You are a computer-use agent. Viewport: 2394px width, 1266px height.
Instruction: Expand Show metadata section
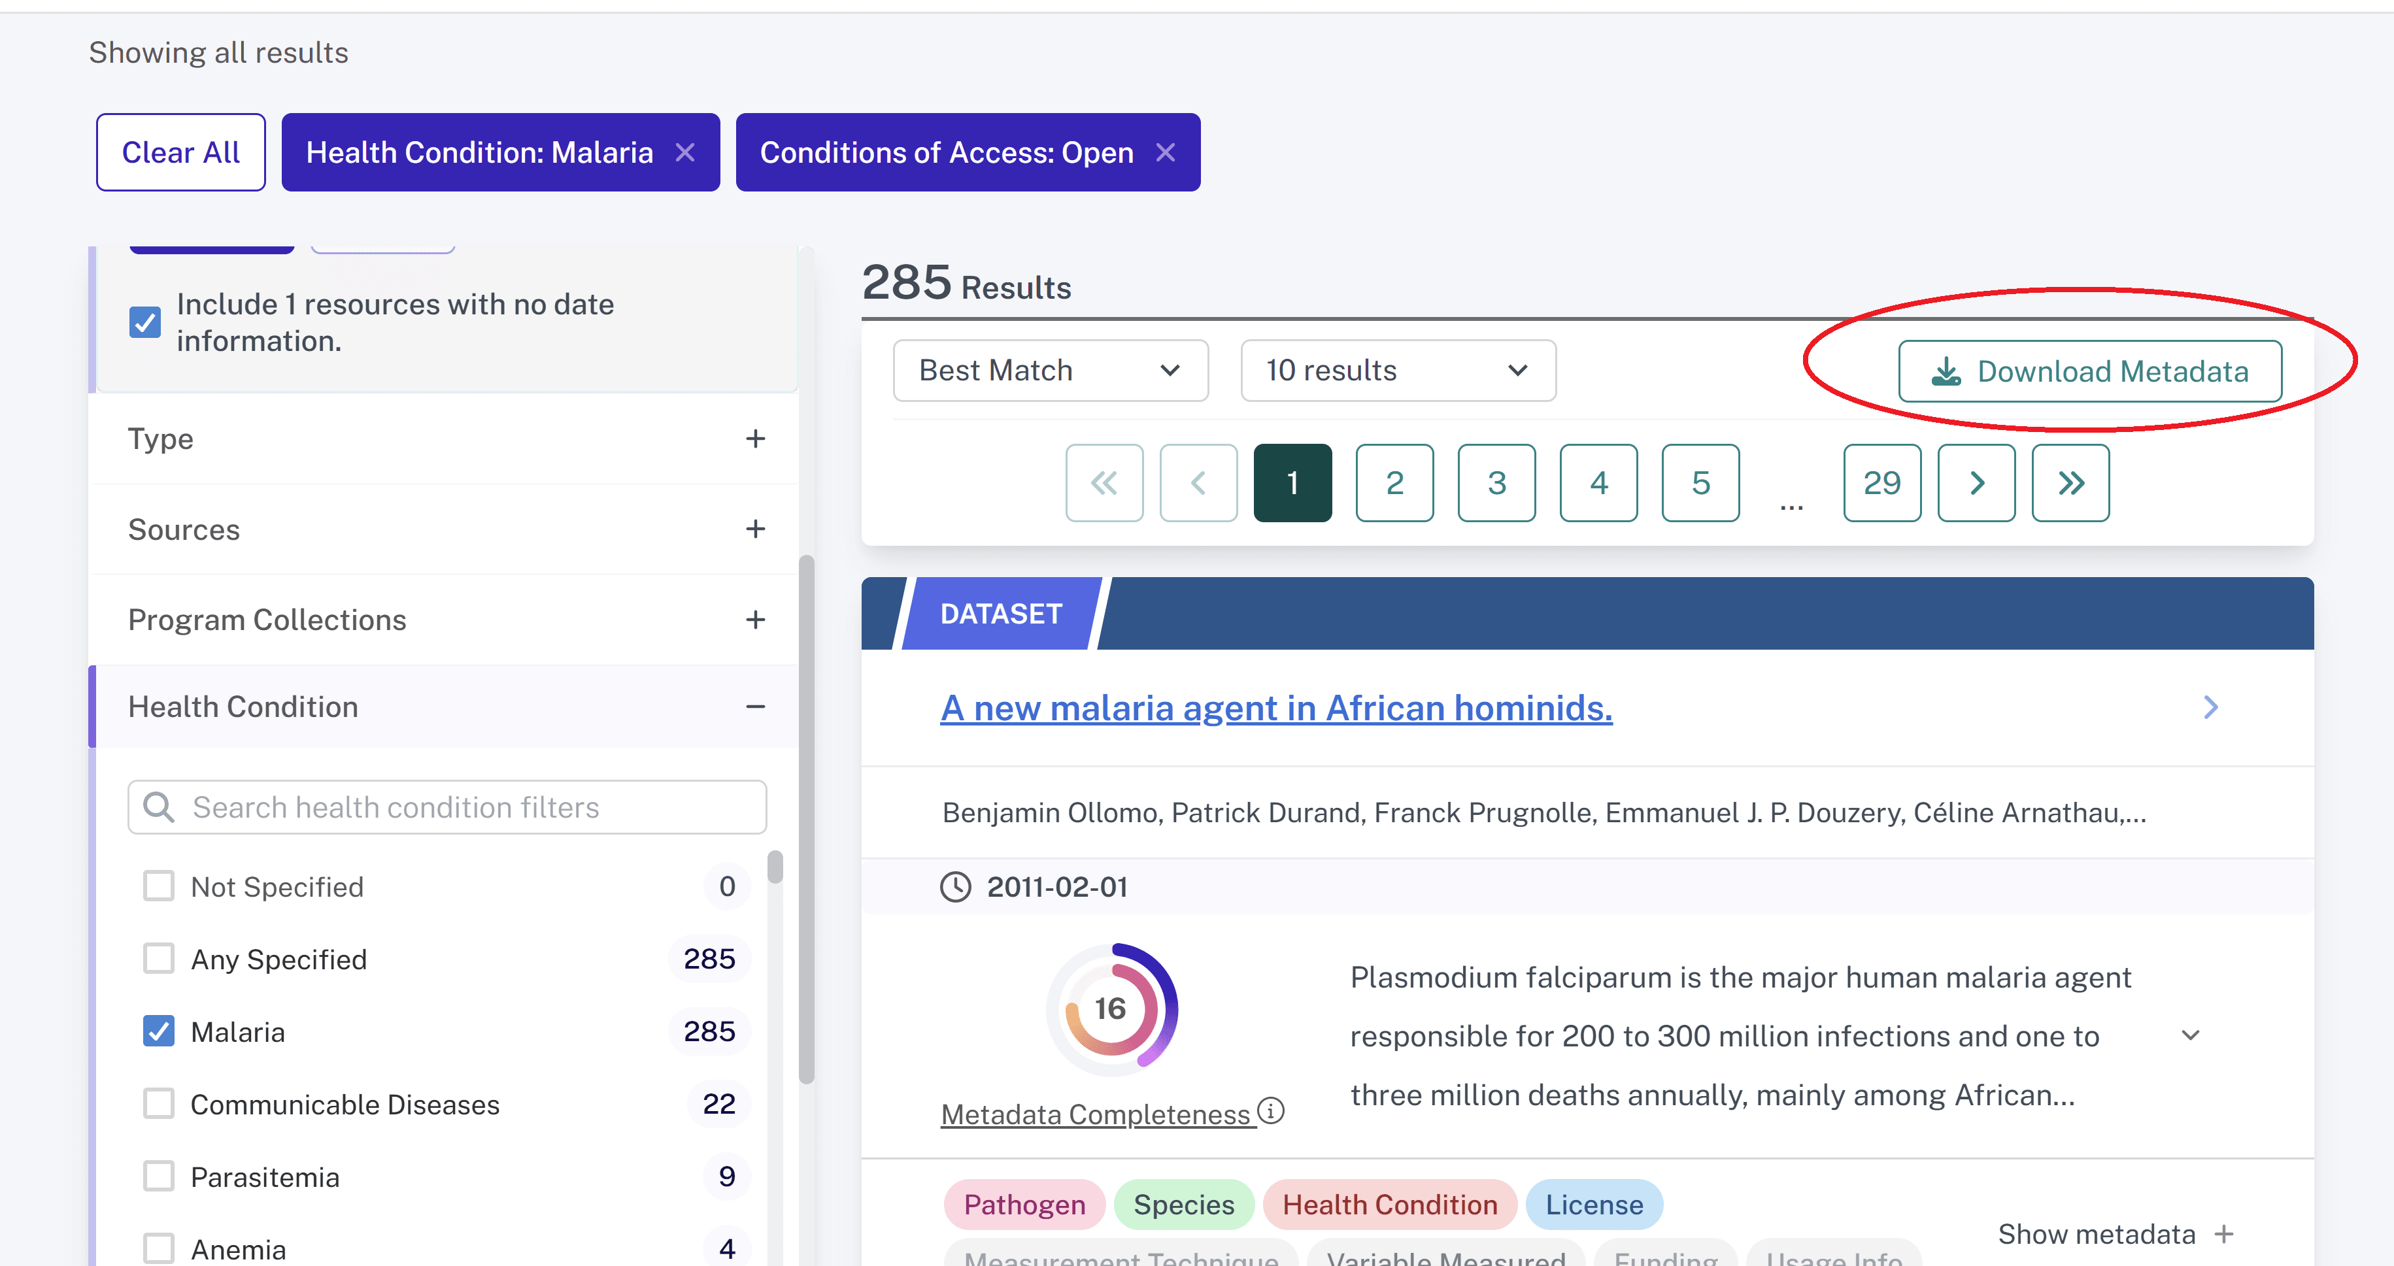tap(2116, 1235)
